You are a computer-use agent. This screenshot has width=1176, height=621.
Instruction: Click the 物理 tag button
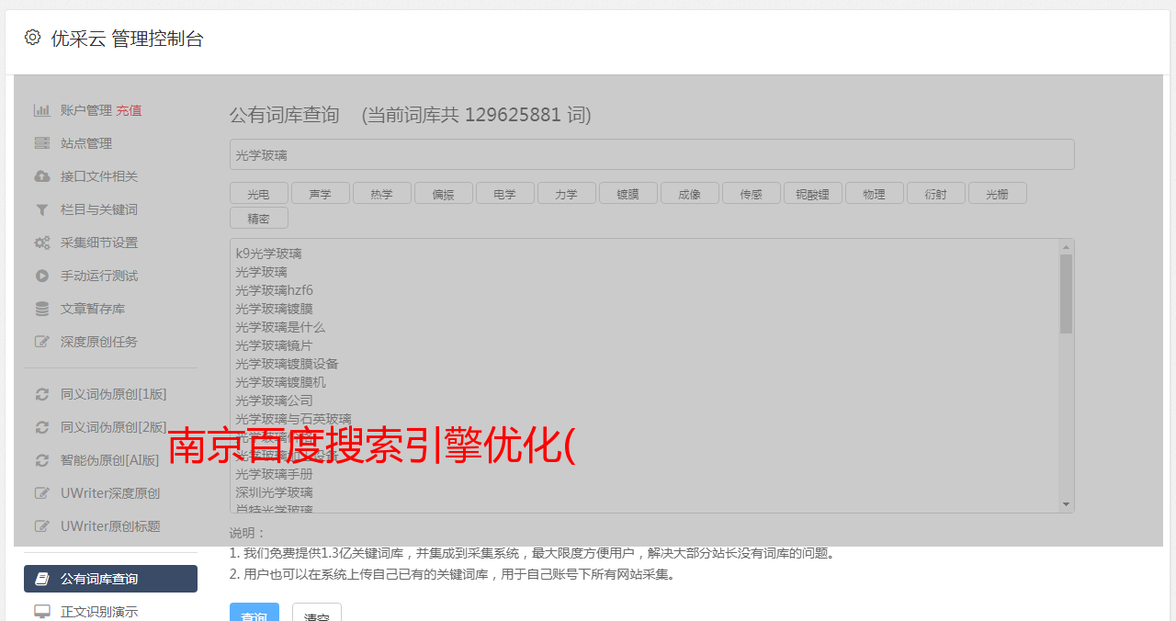click(x=874, y=193)
